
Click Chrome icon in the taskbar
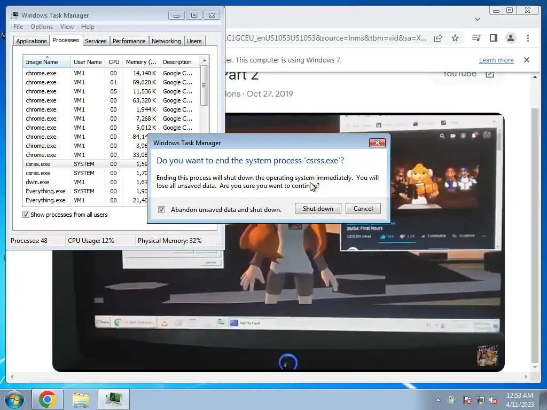pyautogui.click(x=48, y=399)
